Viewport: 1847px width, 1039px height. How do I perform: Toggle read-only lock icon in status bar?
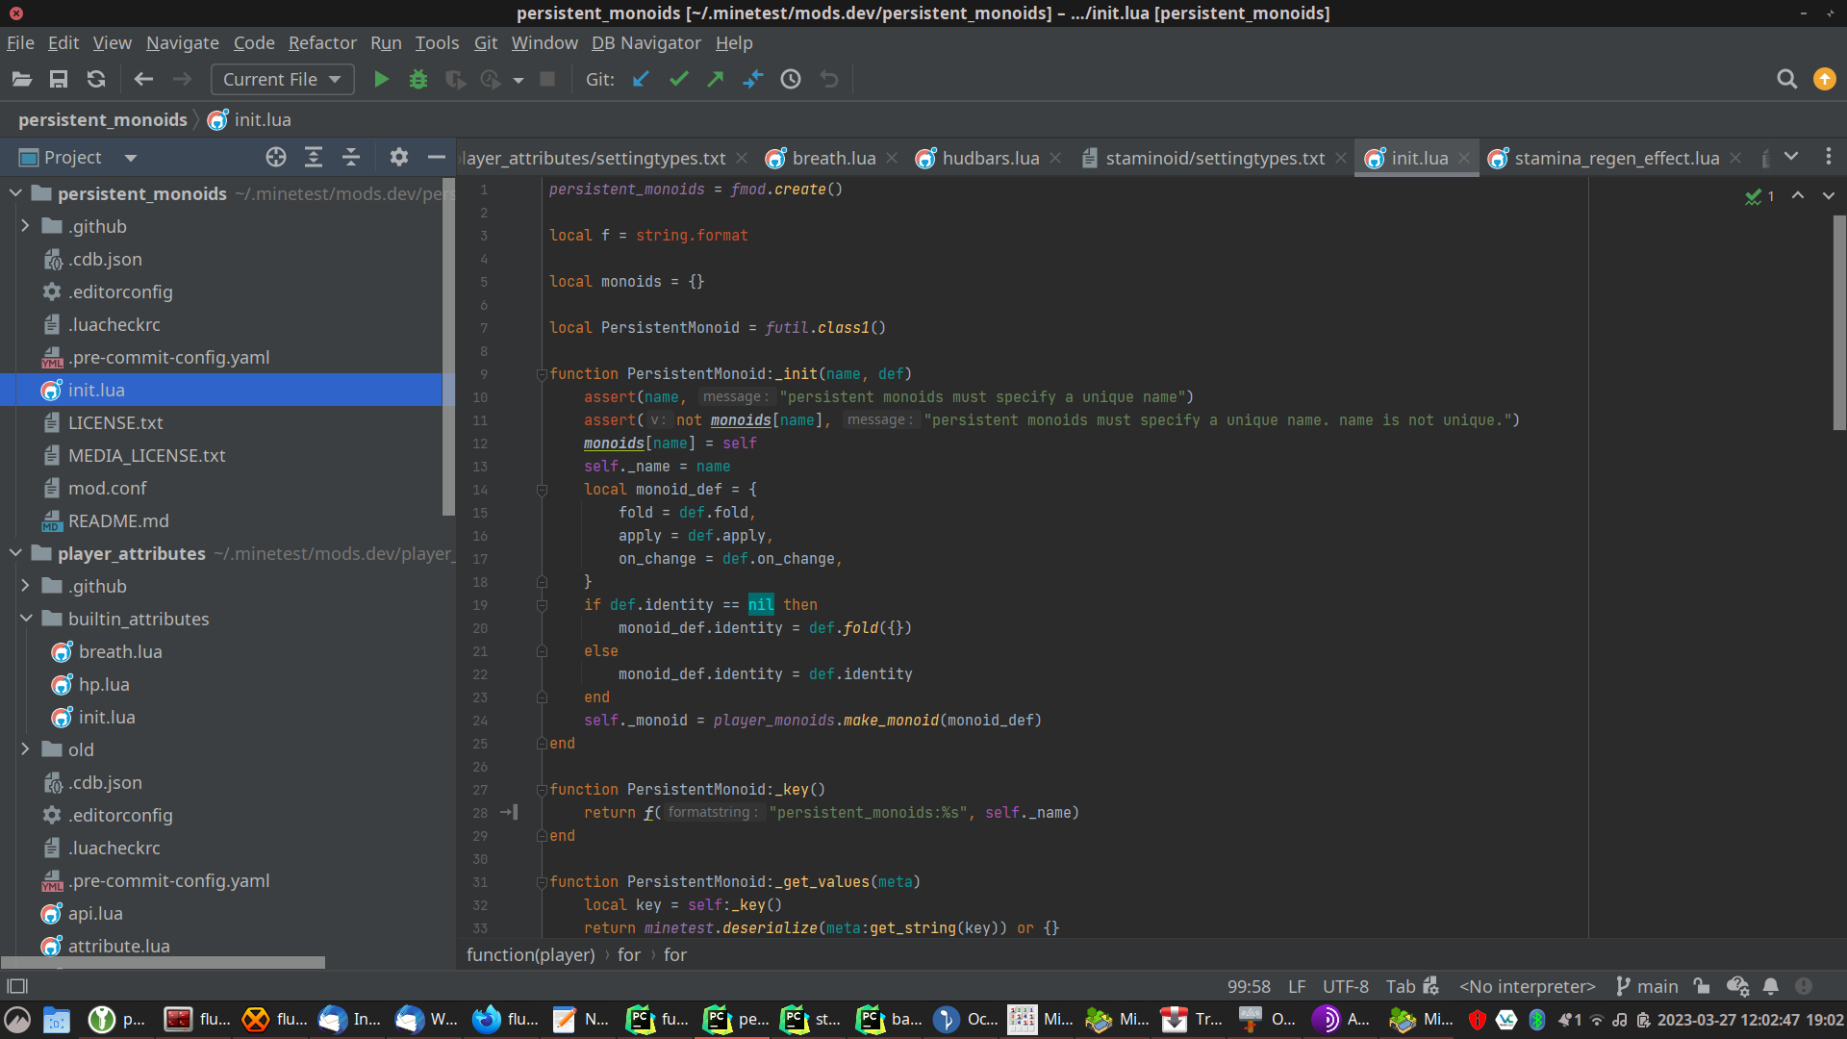point(1702,986)
